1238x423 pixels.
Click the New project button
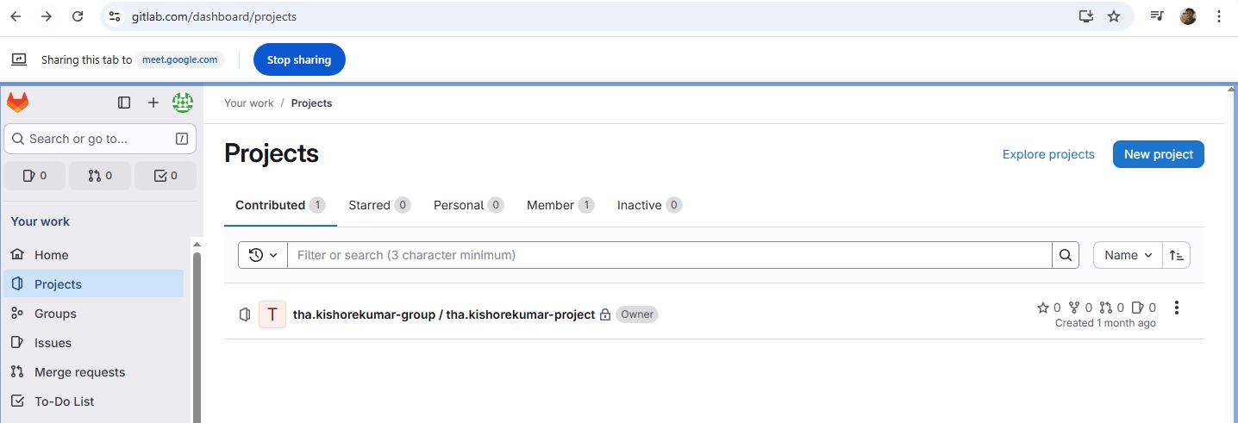1158,154
